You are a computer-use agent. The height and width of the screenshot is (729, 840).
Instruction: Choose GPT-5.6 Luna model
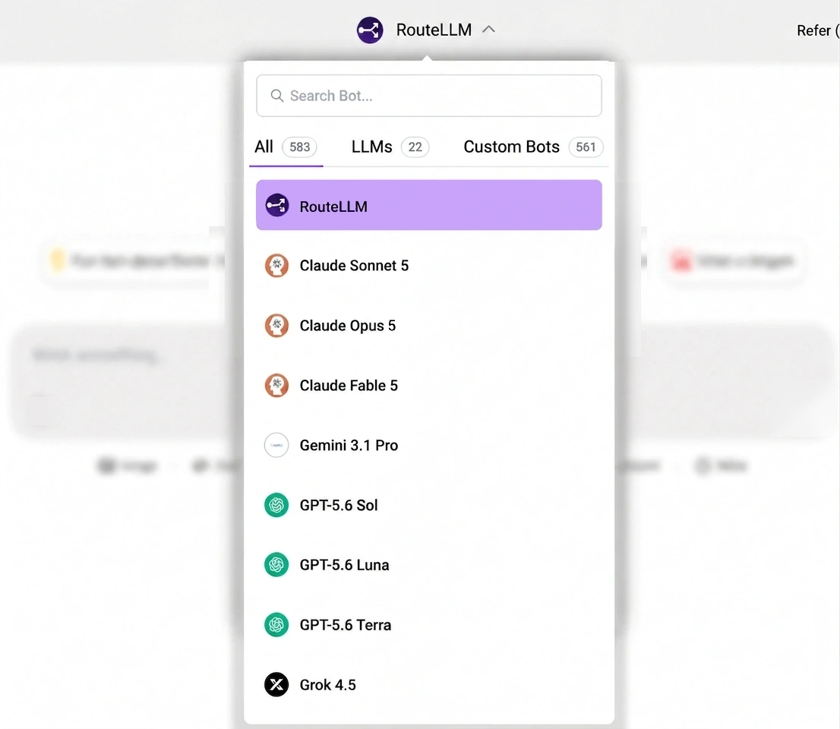pos(428,565)
